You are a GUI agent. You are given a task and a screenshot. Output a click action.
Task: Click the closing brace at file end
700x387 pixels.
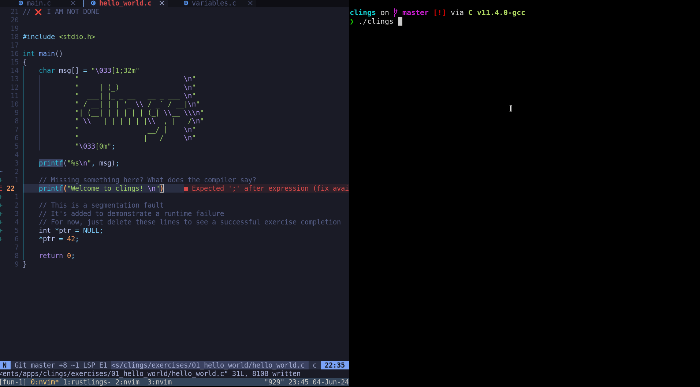click(x=25, y=264)
